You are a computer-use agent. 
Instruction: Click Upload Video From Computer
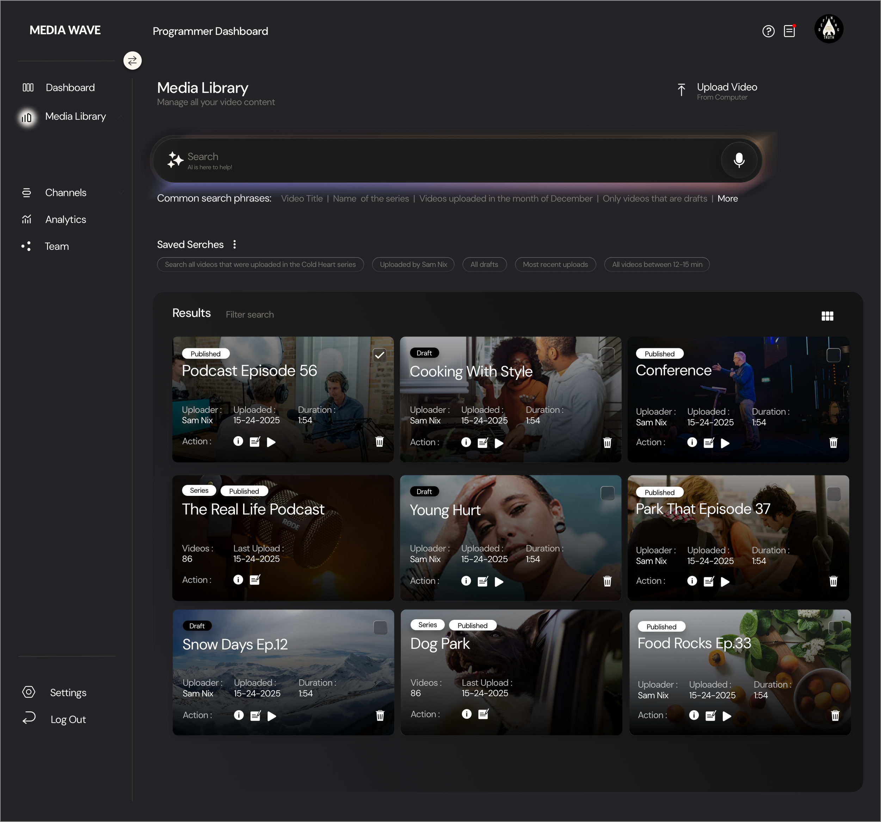[717, 91]
